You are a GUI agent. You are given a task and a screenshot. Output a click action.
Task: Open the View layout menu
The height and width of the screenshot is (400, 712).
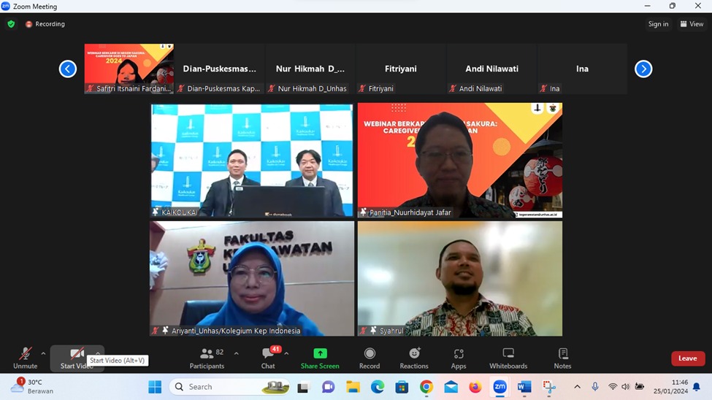pos(692,24)
